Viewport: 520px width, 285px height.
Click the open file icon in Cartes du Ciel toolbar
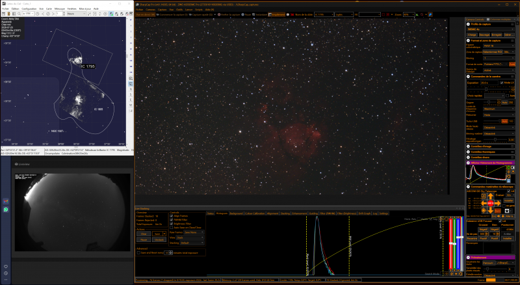(8, 14)
